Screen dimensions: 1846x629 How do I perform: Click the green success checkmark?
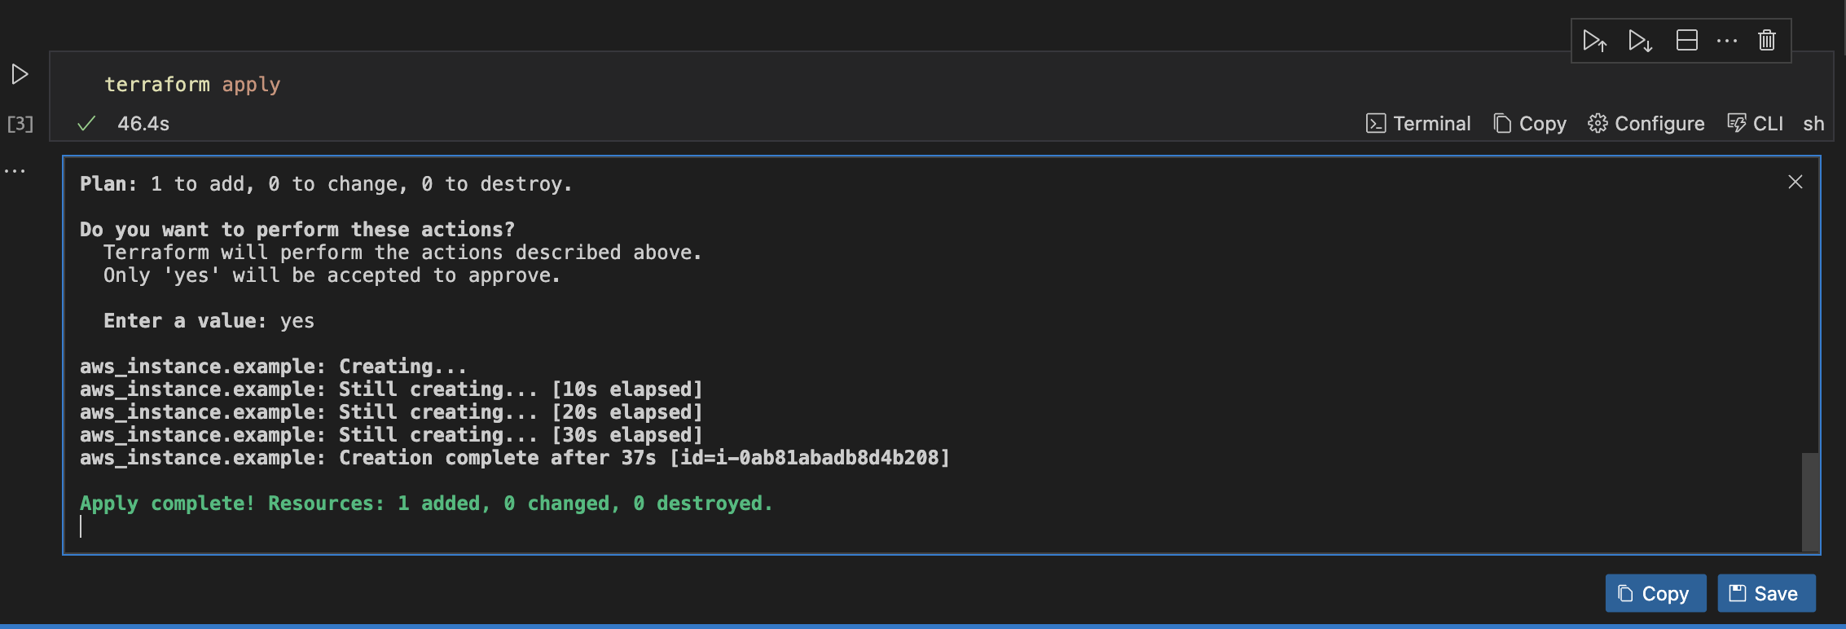tap(86, 123)
